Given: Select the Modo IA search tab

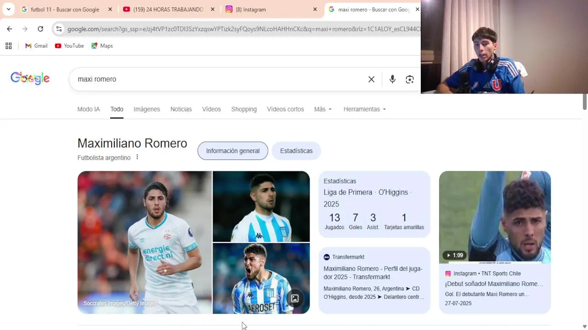Looking at the screenshot, I should click(89, 109).
